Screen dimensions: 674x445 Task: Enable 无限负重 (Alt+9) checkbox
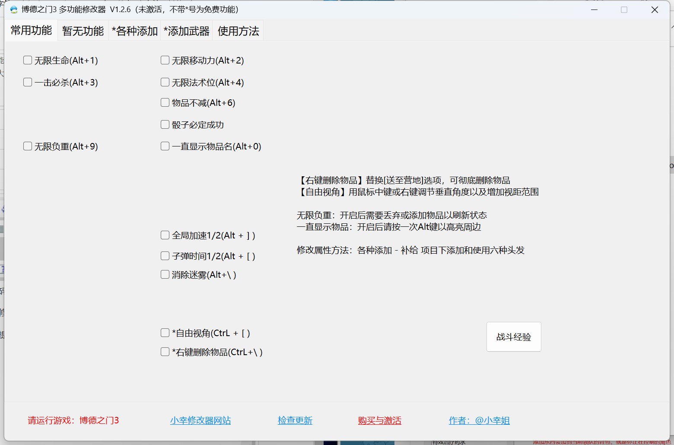[28, 146]
